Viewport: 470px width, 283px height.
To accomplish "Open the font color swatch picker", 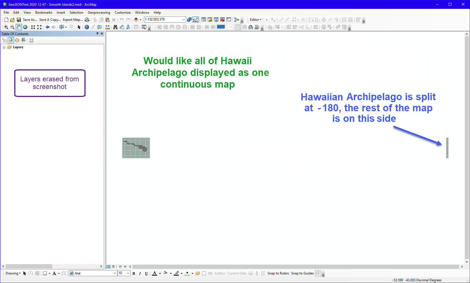I will coord(160,273).
